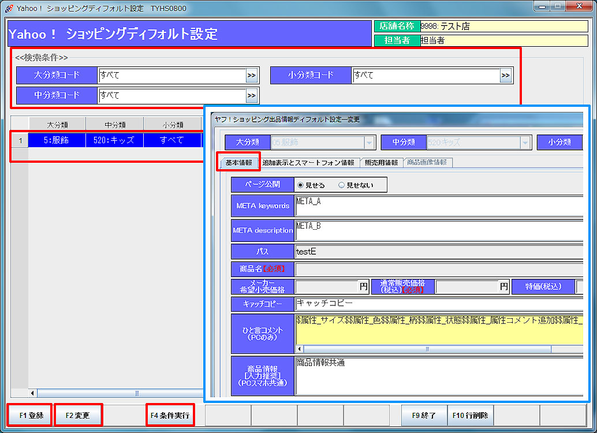
Task: Open the 小分類コード lookup button
Action: (506, 75)
